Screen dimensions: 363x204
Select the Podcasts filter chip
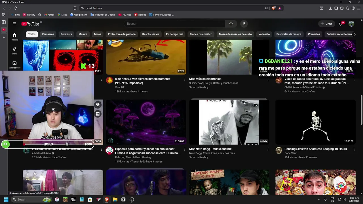coord(66,34)
